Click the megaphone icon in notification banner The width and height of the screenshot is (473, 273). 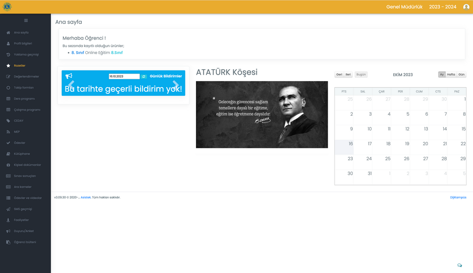pyautogui.click(x=69, y=76)
